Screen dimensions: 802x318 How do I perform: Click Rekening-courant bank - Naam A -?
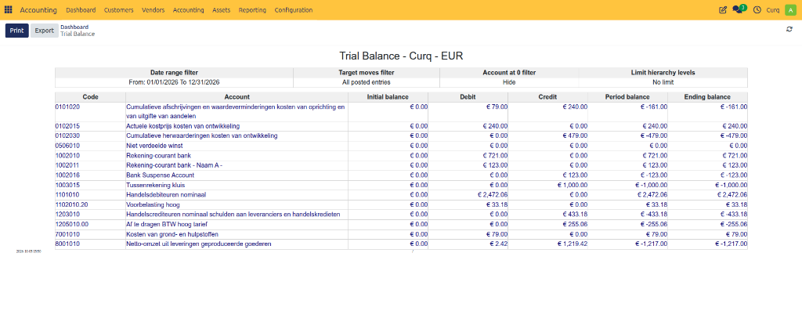(x=174, y=165)
